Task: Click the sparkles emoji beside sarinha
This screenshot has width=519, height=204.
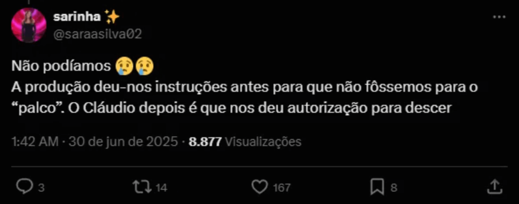Action: [112, 17]
